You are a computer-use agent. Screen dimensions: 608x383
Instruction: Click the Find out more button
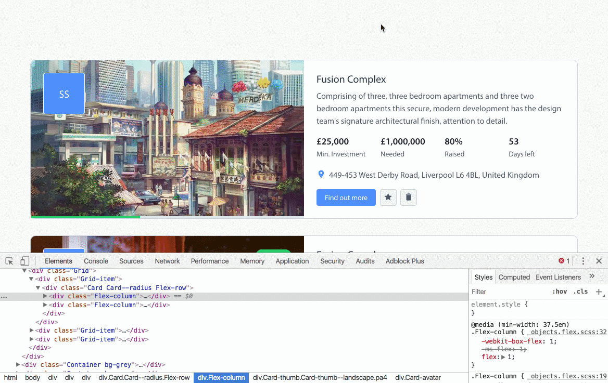tap(346, 197)
